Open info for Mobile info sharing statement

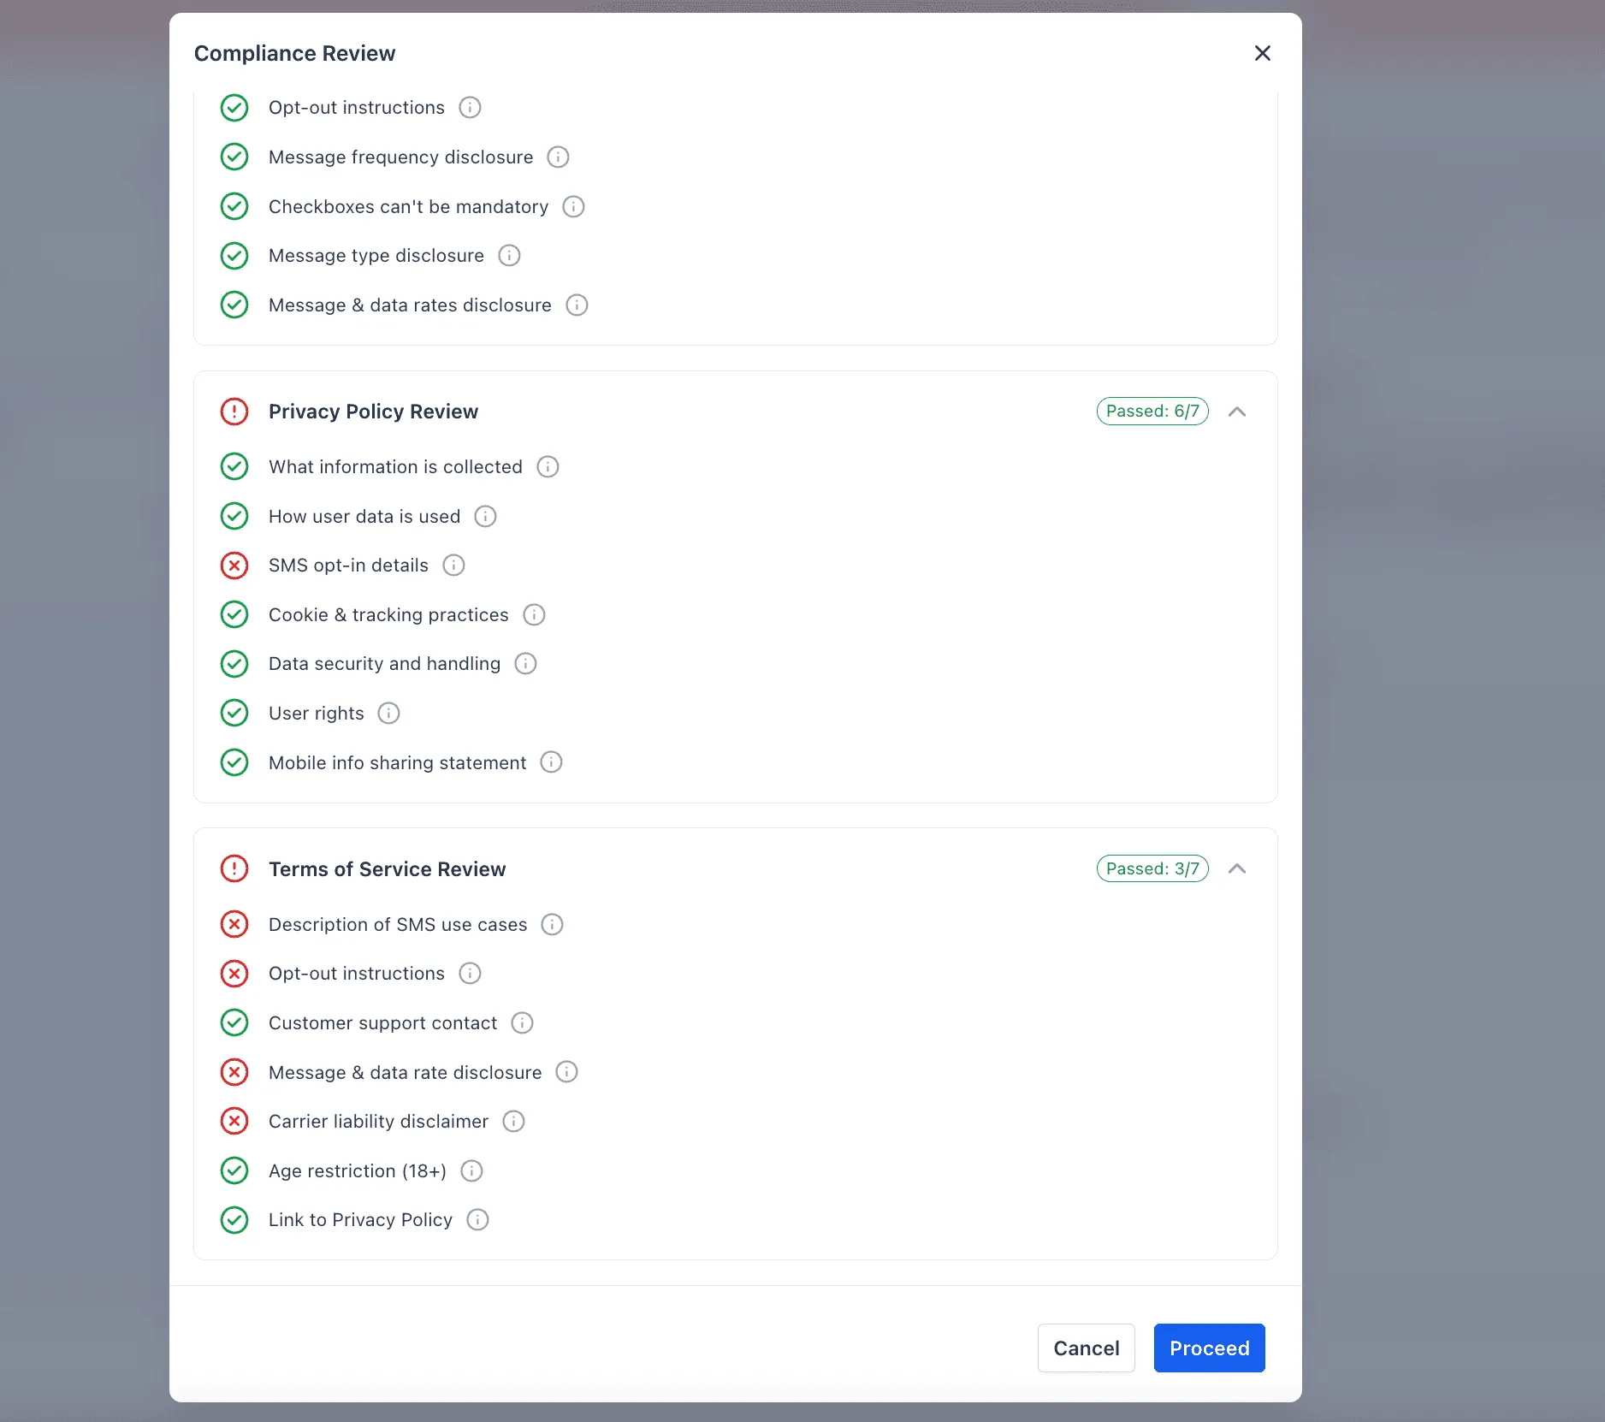point(552,762)
